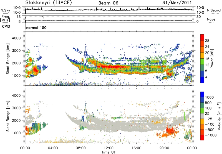The width and height of the screenshot is (222, 154).
Task: Click the '24' tick on Power colorbar
Action: [x=207, y=47]
